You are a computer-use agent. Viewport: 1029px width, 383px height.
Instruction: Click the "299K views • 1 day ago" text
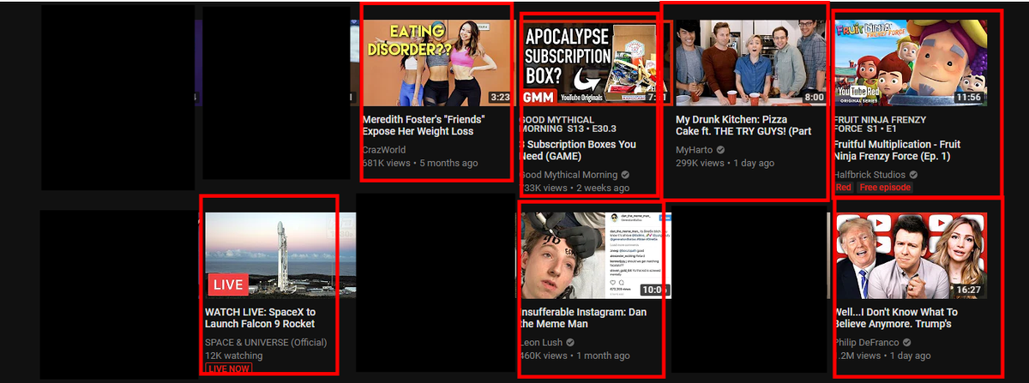tap(725, 163)
